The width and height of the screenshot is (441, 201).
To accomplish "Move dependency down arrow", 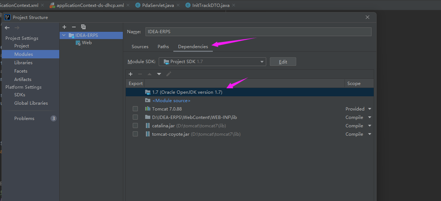I will point(159,74).
